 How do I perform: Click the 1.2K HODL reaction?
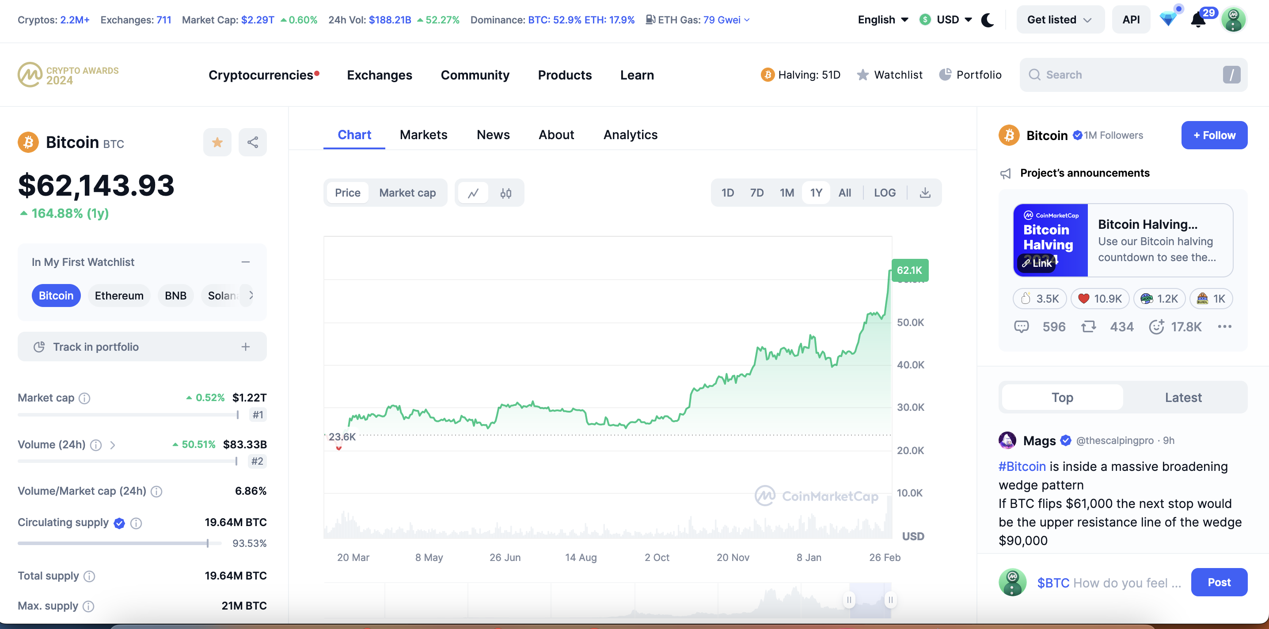click(x=1159, y=299)
